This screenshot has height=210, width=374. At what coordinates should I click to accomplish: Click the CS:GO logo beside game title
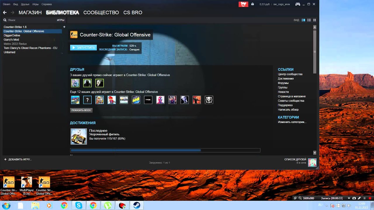pos(74,35)
